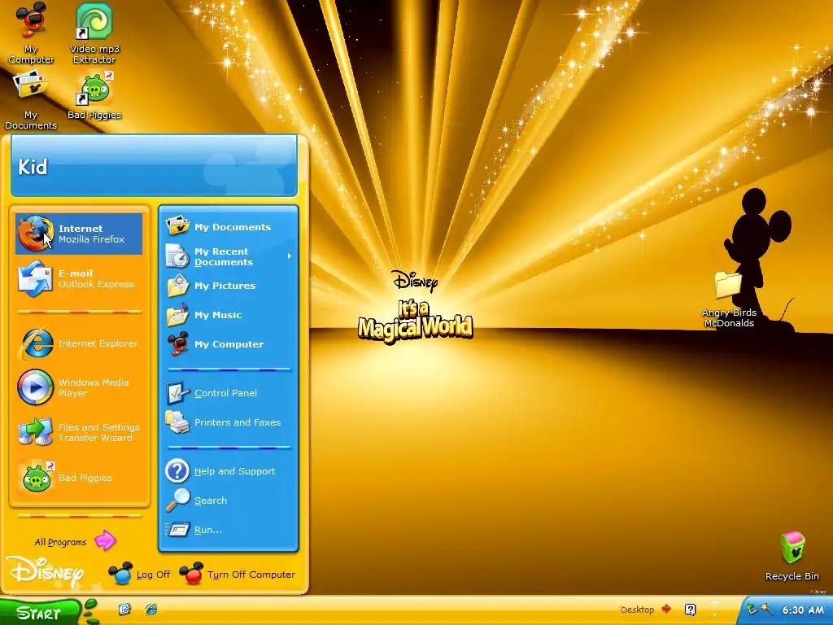Select the Recycle Bin icon
This screenshot has height=625, width=833.
[x=792, y=556]
